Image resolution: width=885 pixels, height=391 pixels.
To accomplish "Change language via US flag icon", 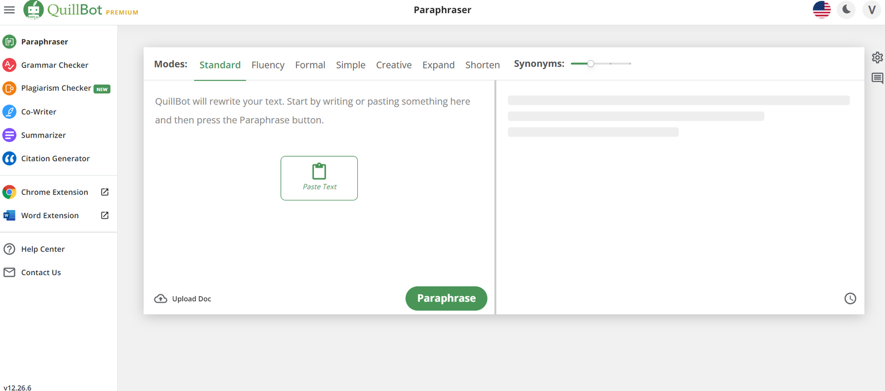I will click(822, 9).
